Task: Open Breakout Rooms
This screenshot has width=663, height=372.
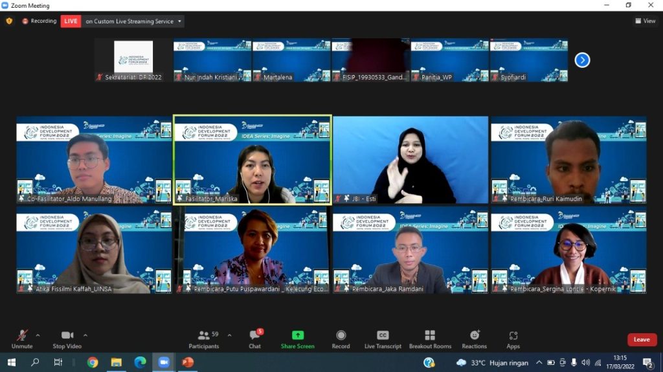Action: pyautogui.click(x=430, y=338)
